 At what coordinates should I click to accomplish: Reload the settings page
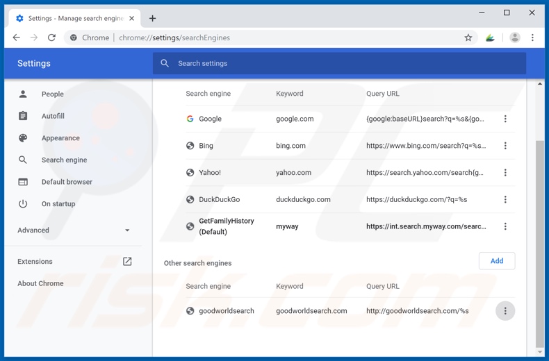click(x=51, y=37)
